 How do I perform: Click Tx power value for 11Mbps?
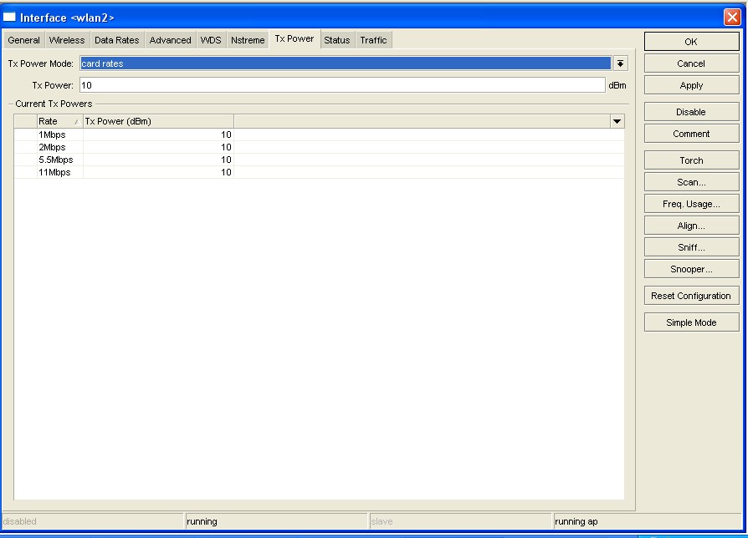tap(226, 172)
